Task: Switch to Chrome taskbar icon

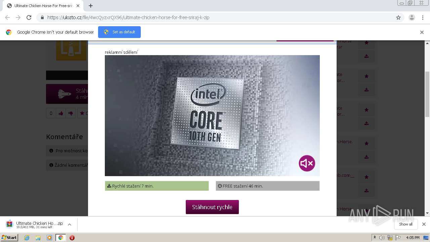Action: (60, 238)
